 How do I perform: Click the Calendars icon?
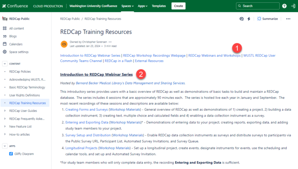click(5, 44)
